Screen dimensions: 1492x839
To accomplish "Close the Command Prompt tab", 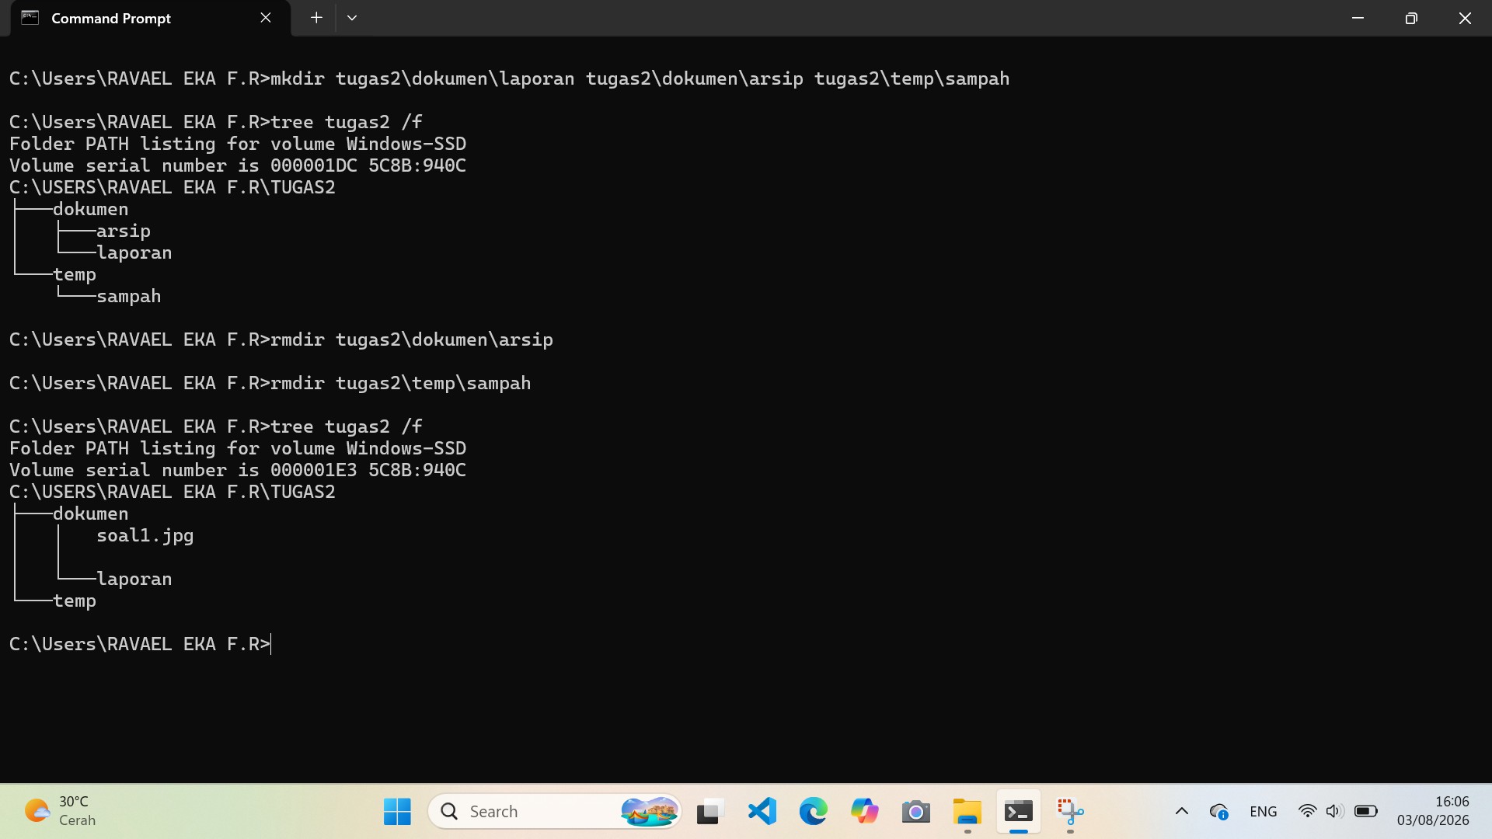I will point(266,18).
